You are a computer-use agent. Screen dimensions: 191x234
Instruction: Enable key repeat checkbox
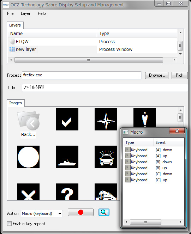[10, 223]
